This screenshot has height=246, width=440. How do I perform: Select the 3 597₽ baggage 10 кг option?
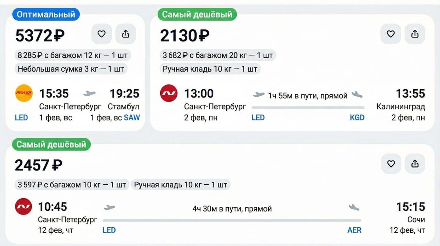[72, 185]
